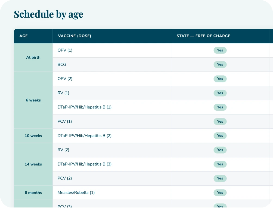The height and width of the screenshot is (208, 273).
Task: Click the Yes badge for PCV (2)
Action: point(220,178)
